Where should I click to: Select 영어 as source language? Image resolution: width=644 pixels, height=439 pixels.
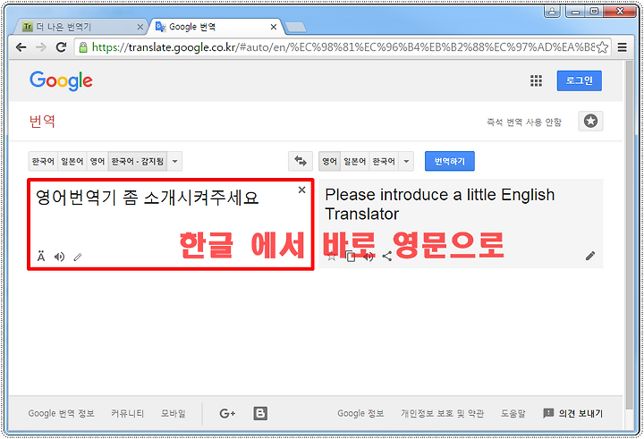pyautogui.click(x=97, y=162)
